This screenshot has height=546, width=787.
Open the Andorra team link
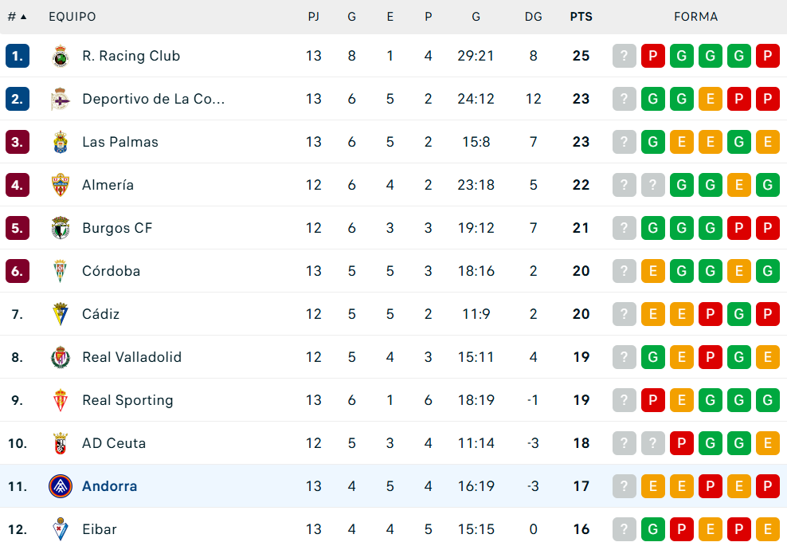click(109, 486)
